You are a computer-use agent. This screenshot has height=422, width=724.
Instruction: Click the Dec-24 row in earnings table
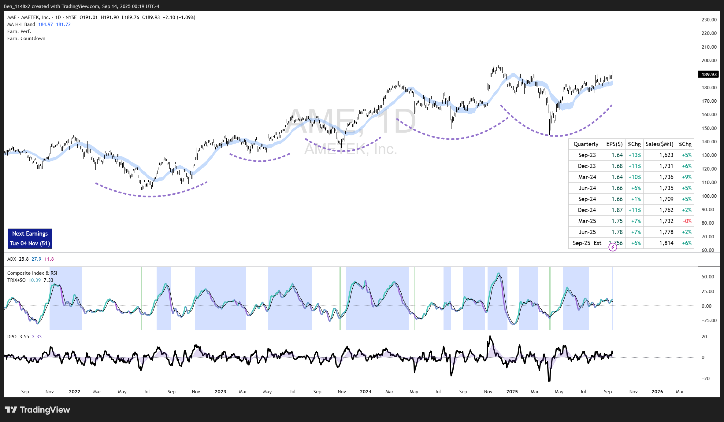point(587,210)
